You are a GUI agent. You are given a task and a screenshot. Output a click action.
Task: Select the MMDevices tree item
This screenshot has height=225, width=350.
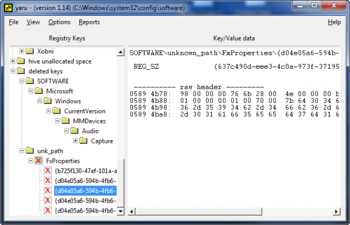point(89,121)
